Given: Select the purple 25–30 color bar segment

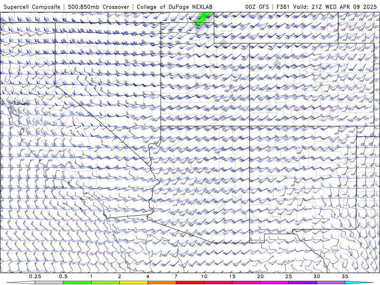Looking at the screenshot, I should pyautogui.click(x=303, y=283).
